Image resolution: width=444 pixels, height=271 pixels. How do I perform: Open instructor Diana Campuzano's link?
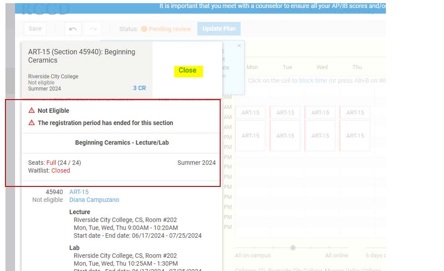(x=94, y=200)
